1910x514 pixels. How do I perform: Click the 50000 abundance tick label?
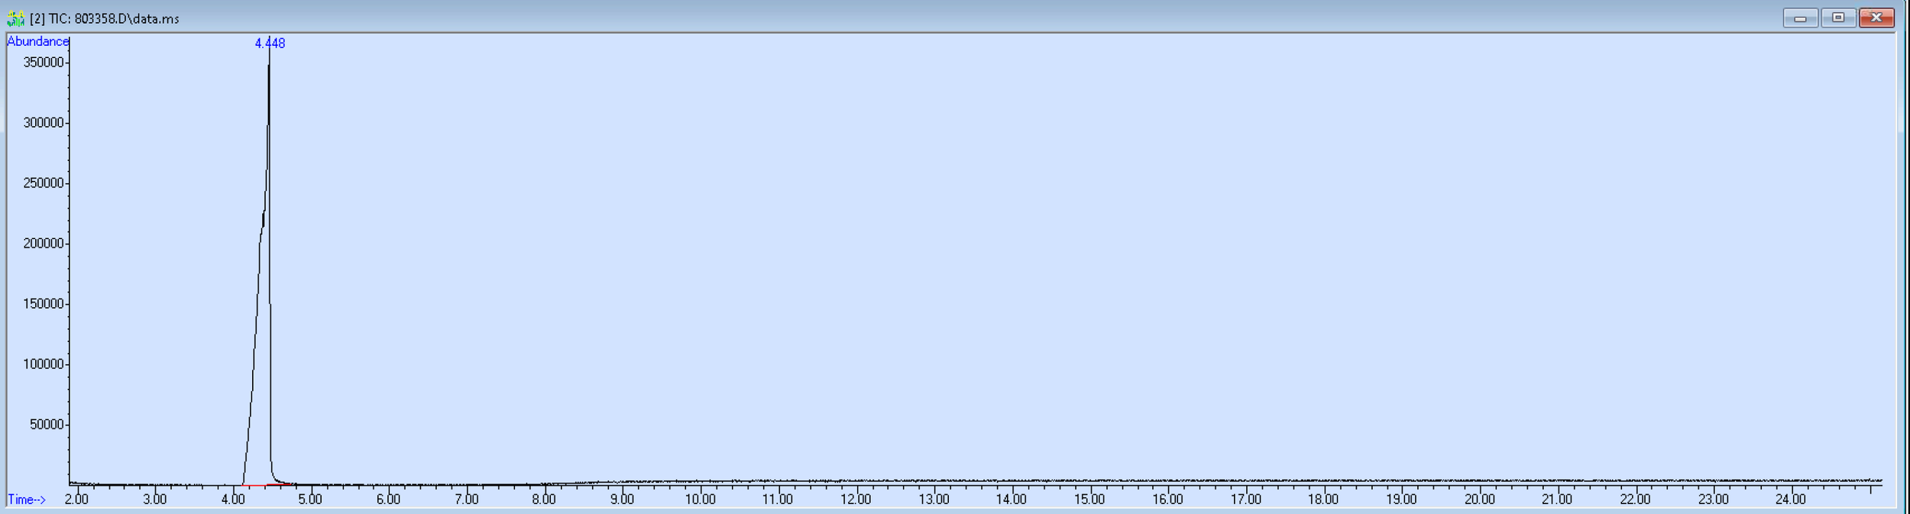(x=47, y=425)
